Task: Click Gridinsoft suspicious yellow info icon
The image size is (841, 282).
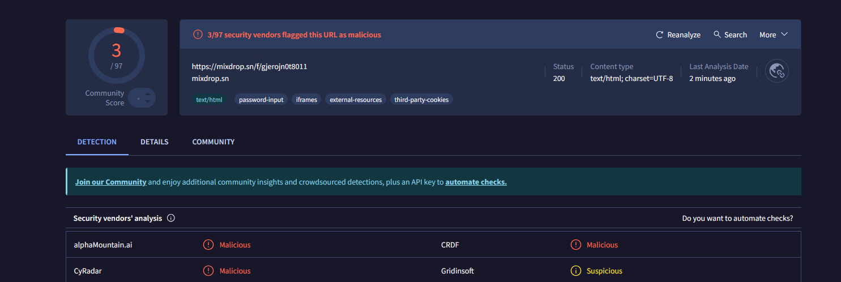Action: tap(575, 271)
